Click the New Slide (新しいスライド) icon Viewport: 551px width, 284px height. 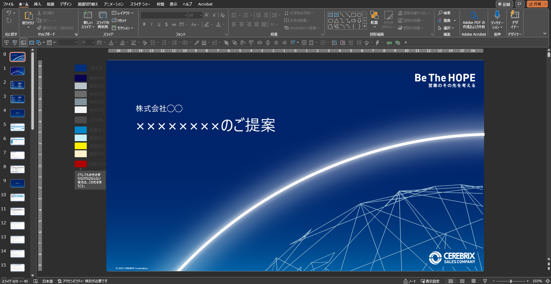coord(88,15)
